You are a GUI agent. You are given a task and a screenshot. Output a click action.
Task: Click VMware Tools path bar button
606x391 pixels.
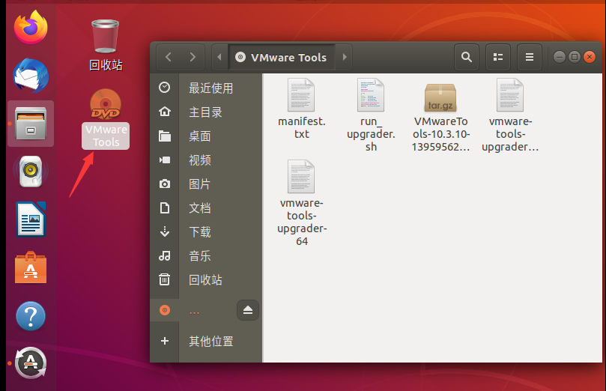282,57
